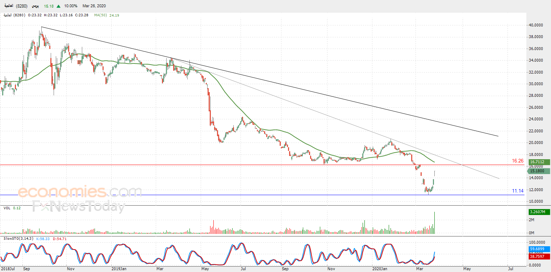The image size is (551, 272).
Task: Click the 0M volume axis label
Action: click(532, 232)
